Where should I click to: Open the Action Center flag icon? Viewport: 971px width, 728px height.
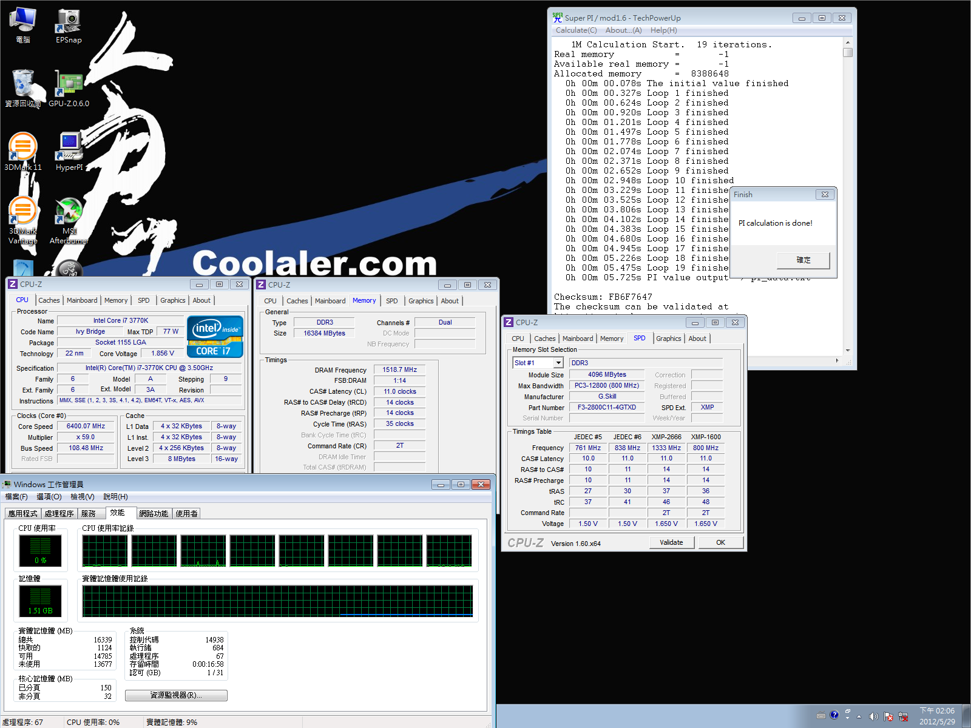pos(888,716)
